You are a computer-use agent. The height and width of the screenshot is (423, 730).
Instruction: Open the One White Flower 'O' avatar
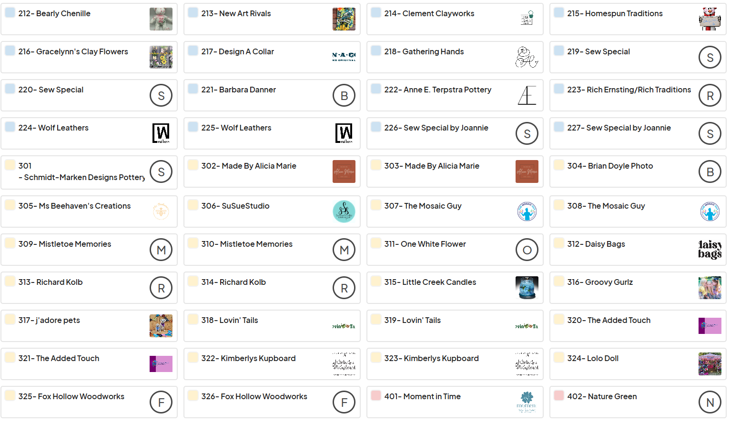pyautogui.click(x=527, y=250)
